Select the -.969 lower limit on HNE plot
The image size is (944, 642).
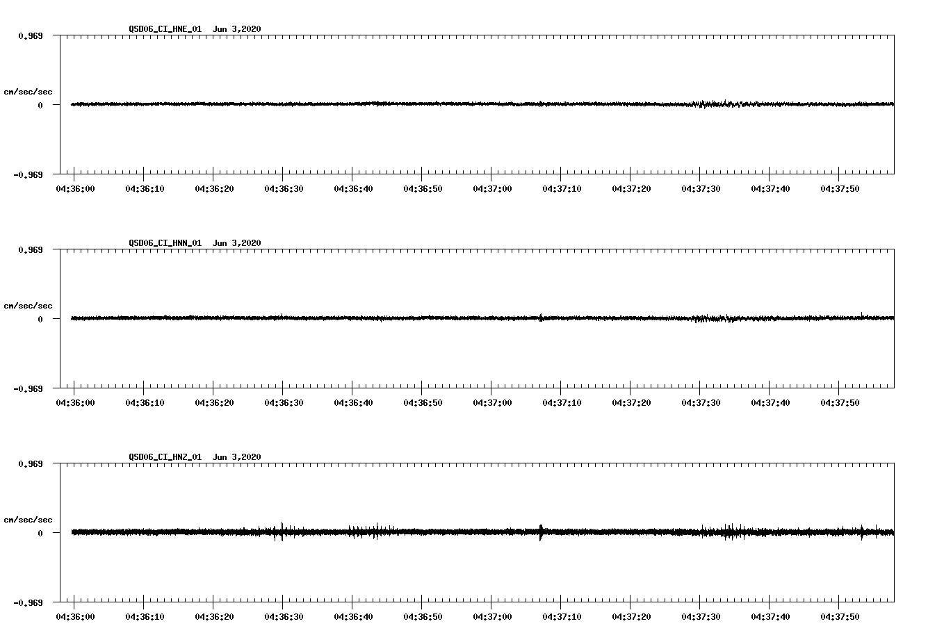28,174
